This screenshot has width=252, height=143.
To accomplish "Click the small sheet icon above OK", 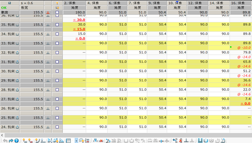I will (10, 3).
